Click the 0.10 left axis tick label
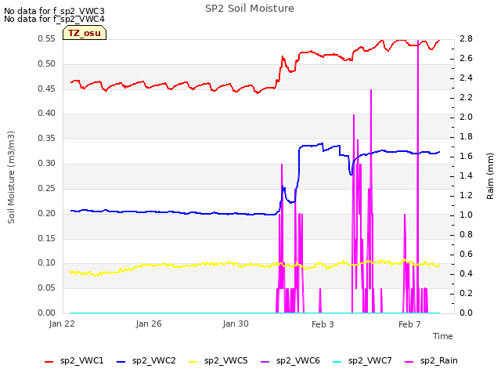The image size is (501, 376). [x=47, y=263]
